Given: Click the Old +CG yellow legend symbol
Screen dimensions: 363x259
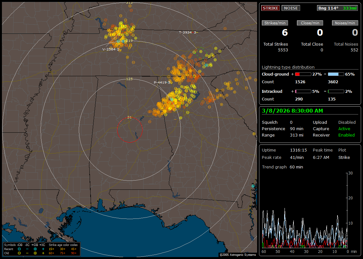Looking at the screenshot, I should point(35,253).
